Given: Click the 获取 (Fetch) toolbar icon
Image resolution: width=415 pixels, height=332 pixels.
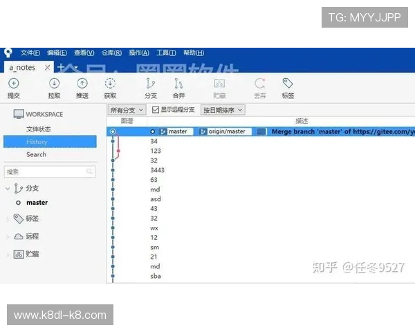Looking at the screenshot, I should coord(110,84).
